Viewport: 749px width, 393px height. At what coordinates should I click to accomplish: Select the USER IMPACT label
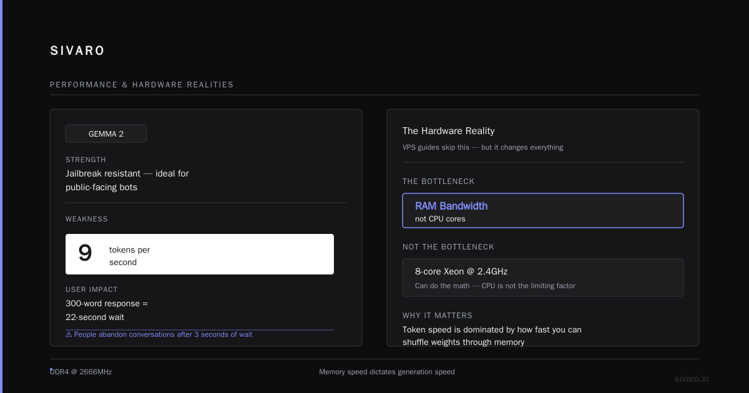[92, 289]
